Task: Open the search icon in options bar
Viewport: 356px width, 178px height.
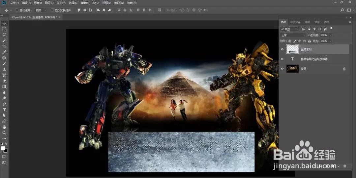Action: (342, 10)
